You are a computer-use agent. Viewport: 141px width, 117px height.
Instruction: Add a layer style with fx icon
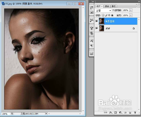[x=110, y=113]
